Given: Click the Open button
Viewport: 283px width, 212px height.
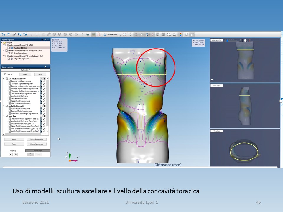Looking at the screenshot, I should 25,74.
